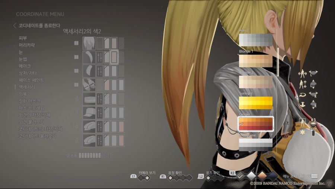Open the 페이스 페인트 menu item
The height and width of the screenshot is (189, 335).
click(31, 80)
